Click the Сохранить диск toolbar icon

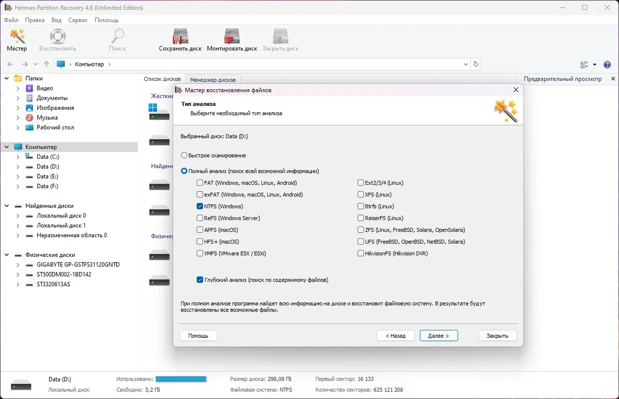[x=180, y=37]
